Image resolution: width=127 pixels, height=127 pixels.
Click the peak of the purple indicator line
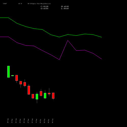68,40
